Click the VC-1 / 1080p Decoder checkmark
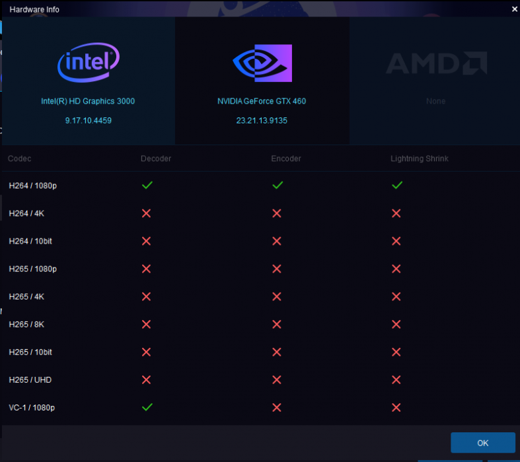 [x=147, y=407]
